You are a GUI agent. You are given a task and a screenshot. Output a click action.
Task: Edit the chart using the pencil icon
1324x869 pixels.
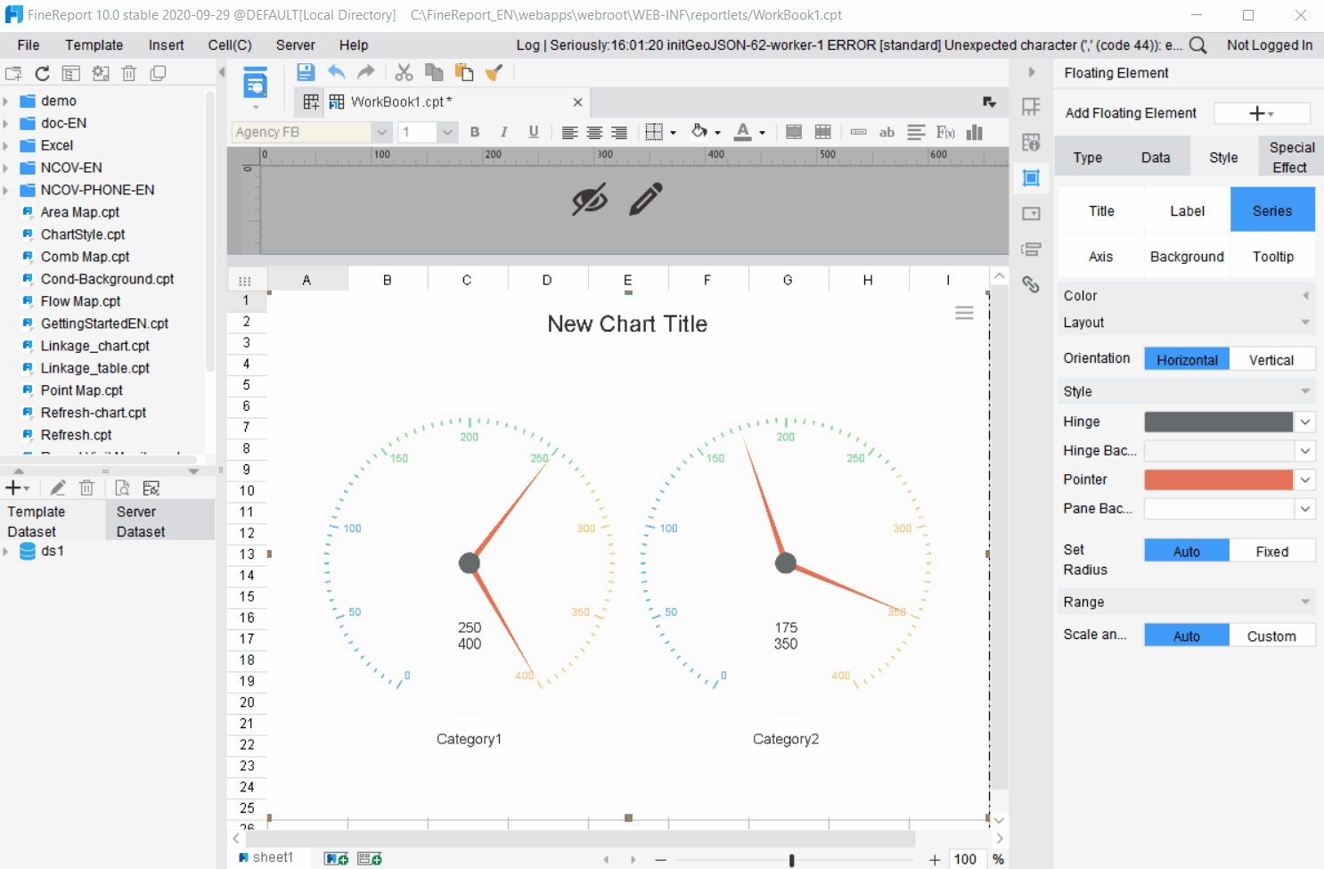coord(647,197)
